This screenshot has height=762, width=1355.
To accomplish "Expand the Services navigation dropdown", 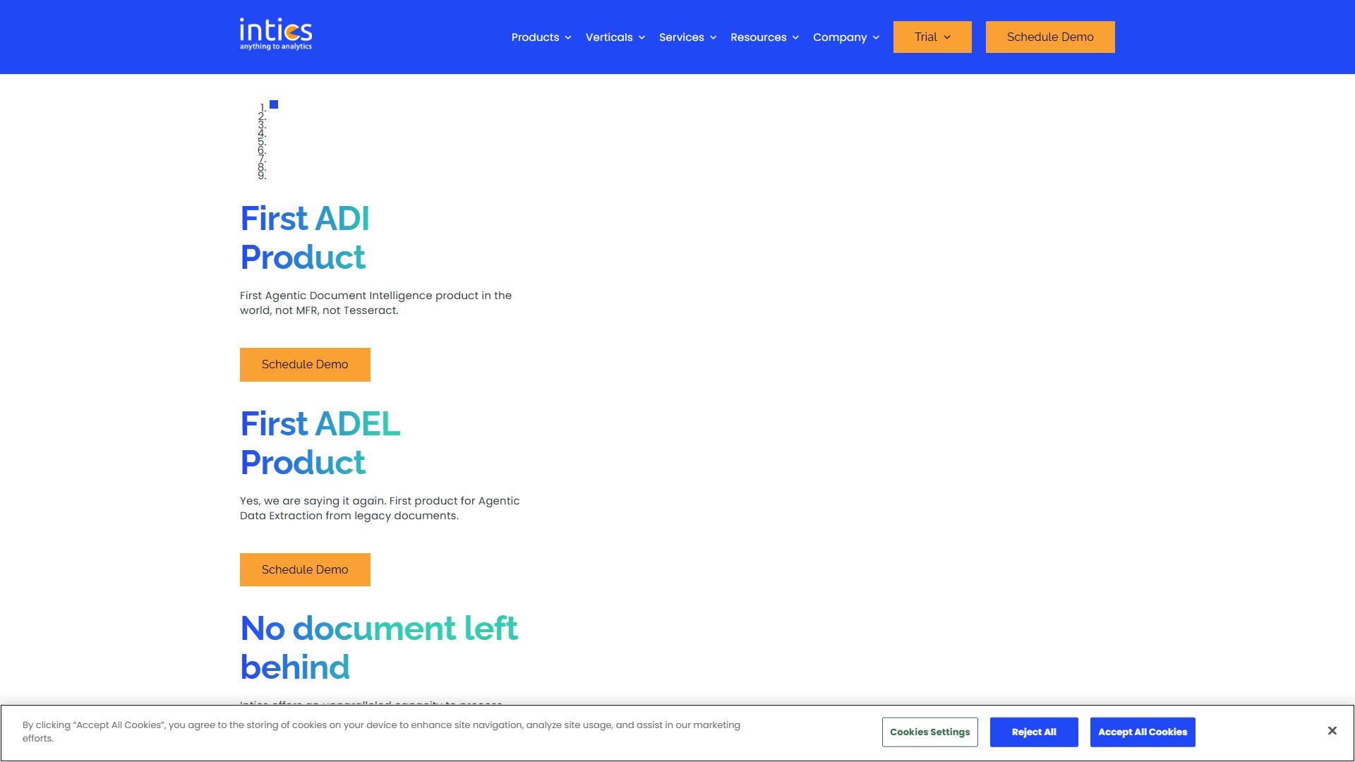I will pyautogui.click(x=681, y=37).
